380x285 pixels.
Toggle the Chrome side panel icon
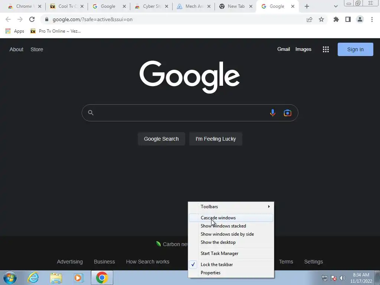(x=348, y=19)
